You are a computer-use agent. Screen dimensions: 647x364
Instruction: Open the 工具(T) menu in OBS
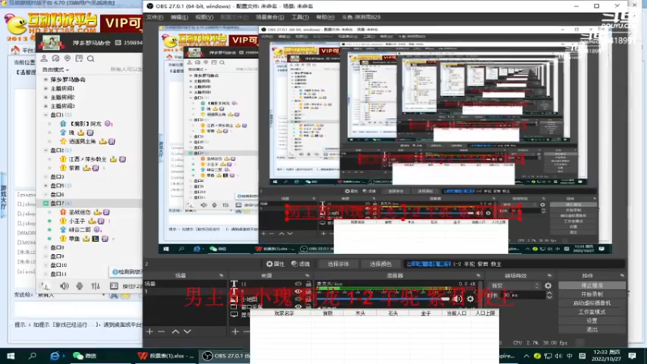[x=300, y=17]
